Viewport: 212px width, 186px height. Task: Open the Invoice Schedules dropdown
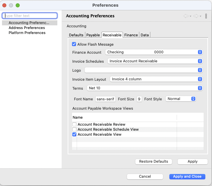click(155, 61)
